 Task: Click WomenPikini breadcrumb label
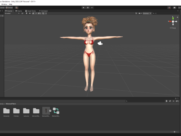[x=11, y=104]
